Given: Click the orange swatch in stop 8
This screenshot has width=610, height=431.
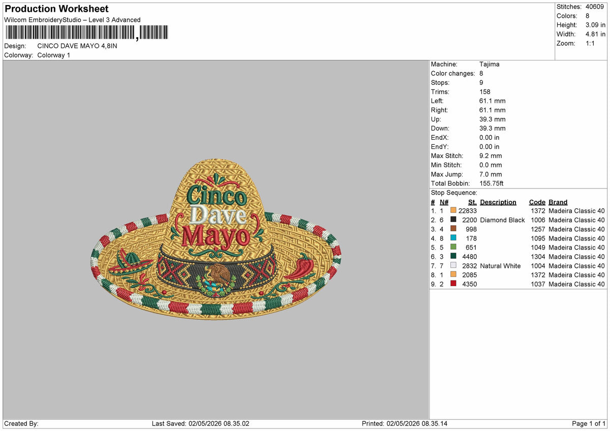Looking at the screenshot, I should 453,274.
